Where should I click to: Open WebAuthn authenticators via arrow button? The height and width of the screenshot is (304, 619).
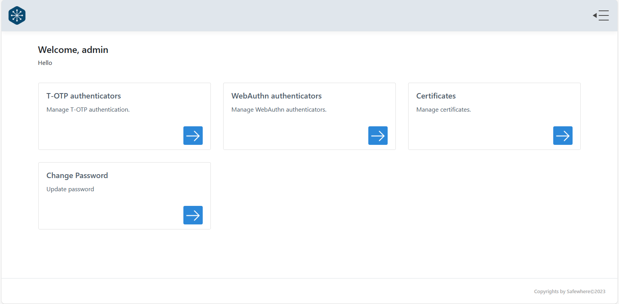click(x=378, y=136)
